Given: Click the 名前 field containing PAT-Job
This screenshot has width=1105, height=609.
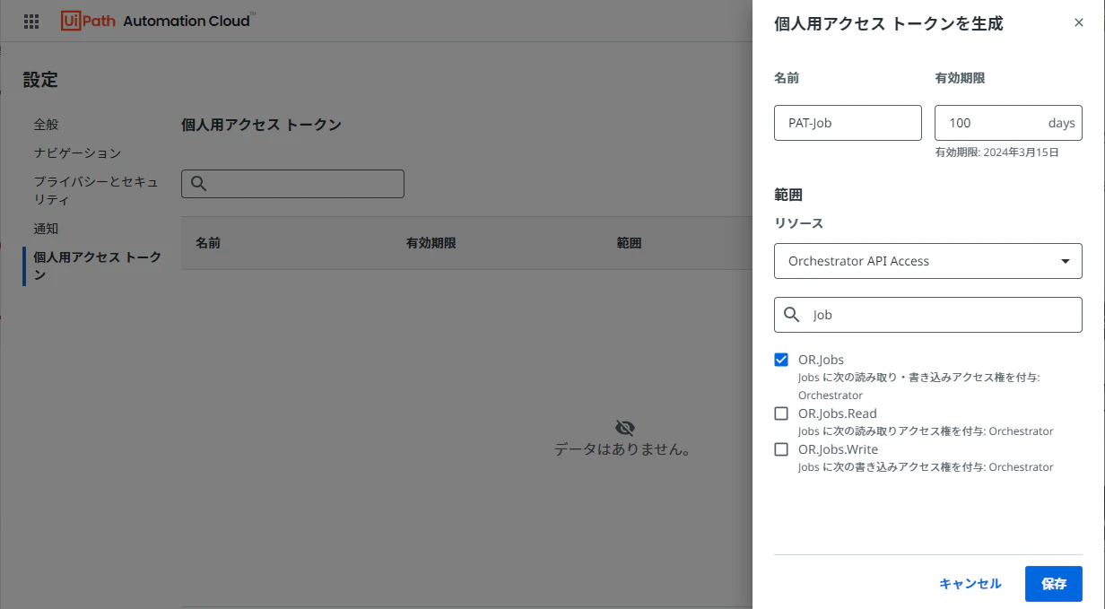Looking at the screenshot, I should (x=848, y=123).
